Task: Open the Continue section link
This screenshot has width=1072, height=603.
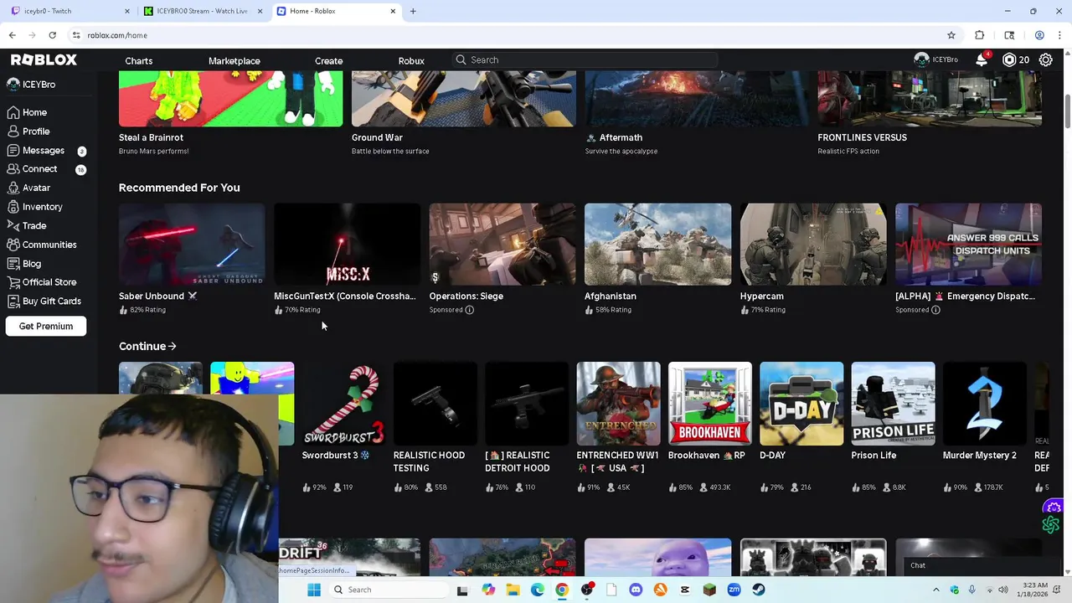Action: [x=147, y=346]
